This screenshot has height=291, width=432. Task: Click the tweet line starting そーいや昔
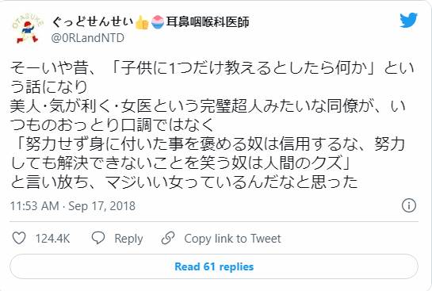[x=212, y=67]
